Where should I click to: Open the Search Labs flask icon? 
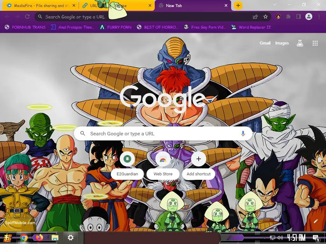pyautogui.click(x=300, y=43)
